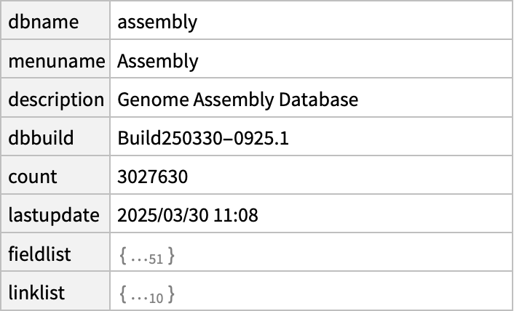Screen dimensions: 514x311
Task: Expand the fieldlist elided 51-item list
Action: click(146, 256)
